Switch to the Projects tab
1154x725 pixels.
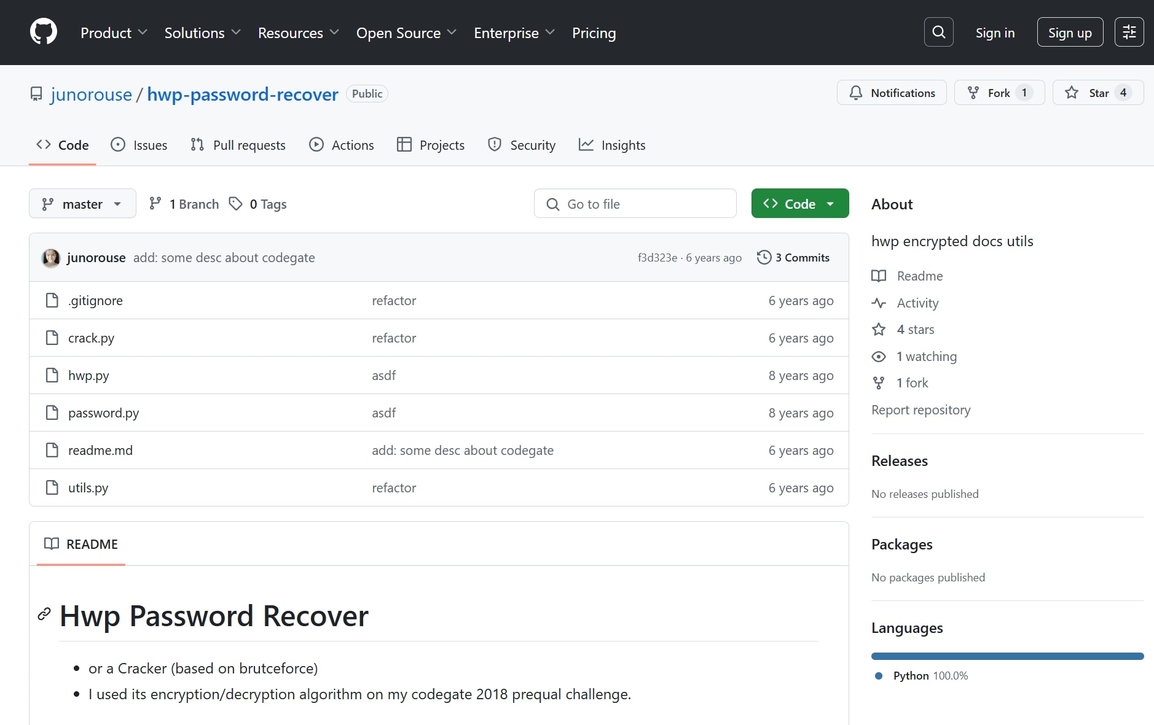[x=431, y=145]
